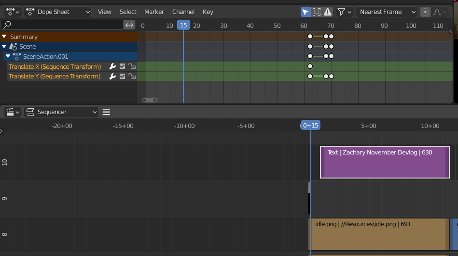Viewport: 458px width, 256px height.
Task: Expand the sequencer toolbar arrow
Action: click(x=1, y=131)
